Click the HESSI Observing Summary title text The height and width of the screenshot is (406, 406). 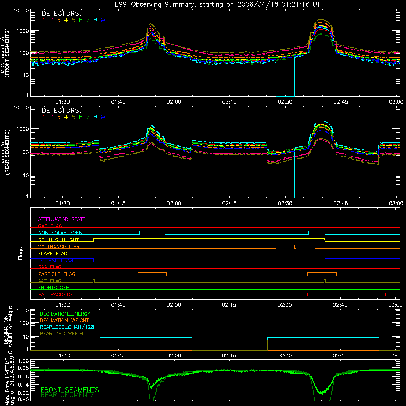tap(215, 5)
